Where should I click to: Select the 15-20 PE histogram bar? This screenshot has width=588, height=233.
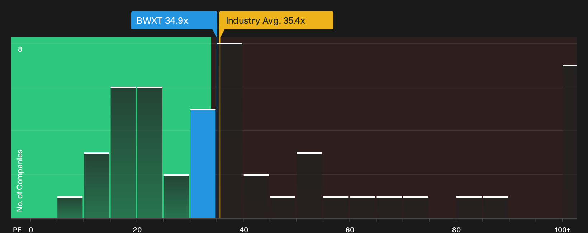tap(123, 152)
